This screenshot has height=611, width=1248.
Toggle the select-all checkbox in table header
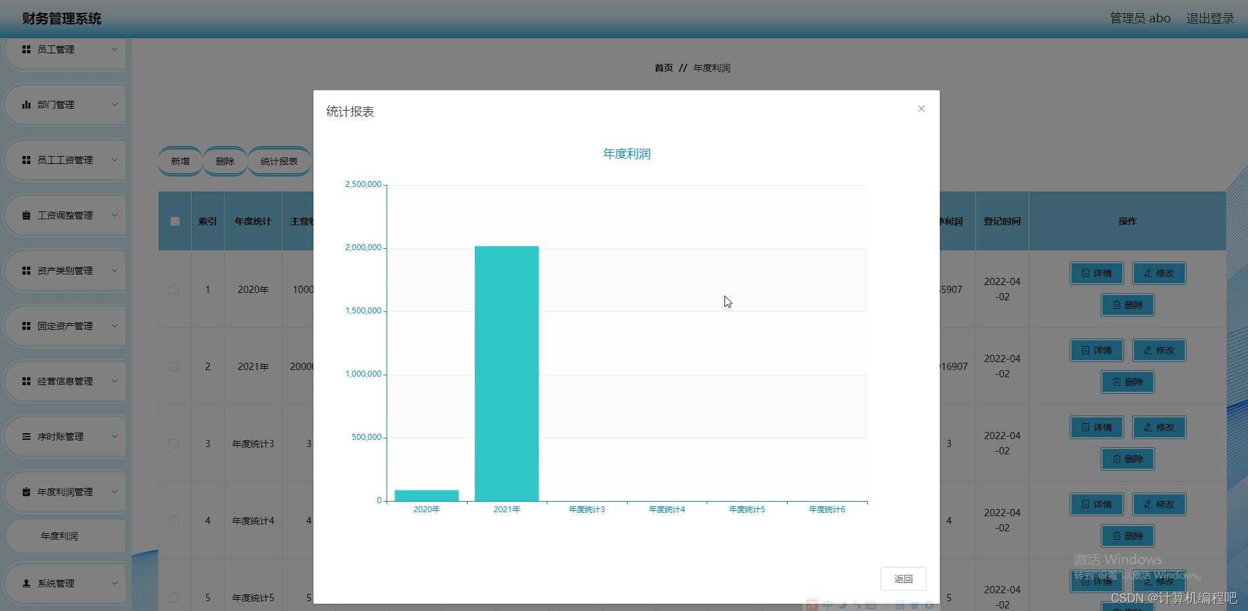pyautogui.click(x=174, y=221)
